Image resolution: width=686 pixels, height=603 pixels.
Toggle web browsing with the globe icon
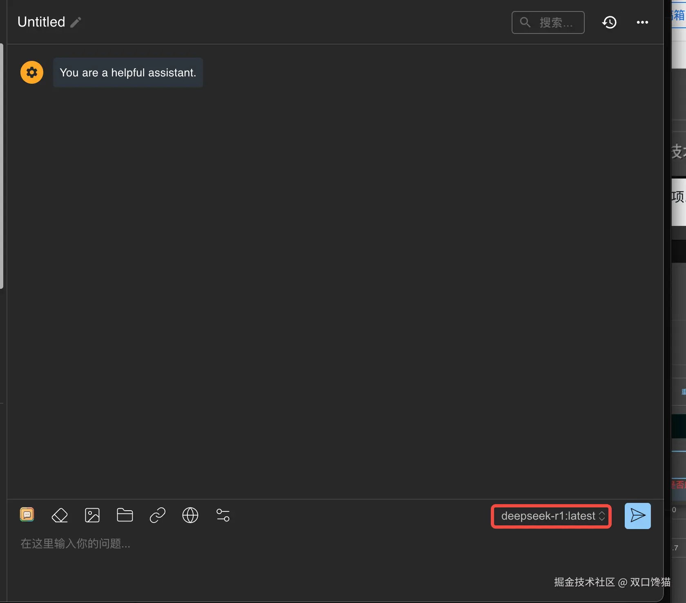coord(190,515)
